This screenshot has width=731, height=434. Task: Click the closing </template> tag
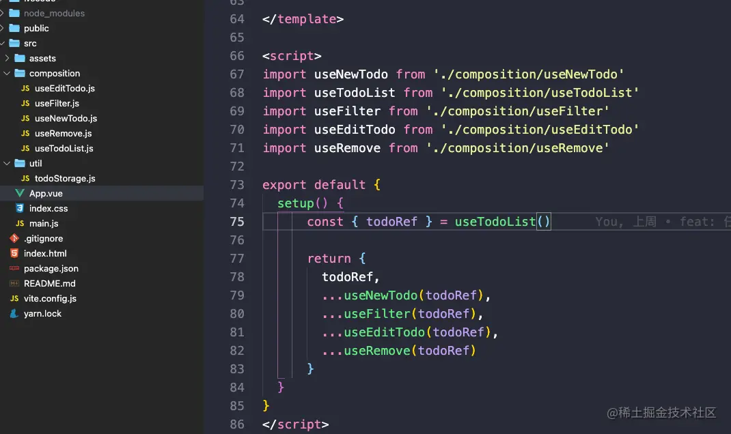pos(303,19)
